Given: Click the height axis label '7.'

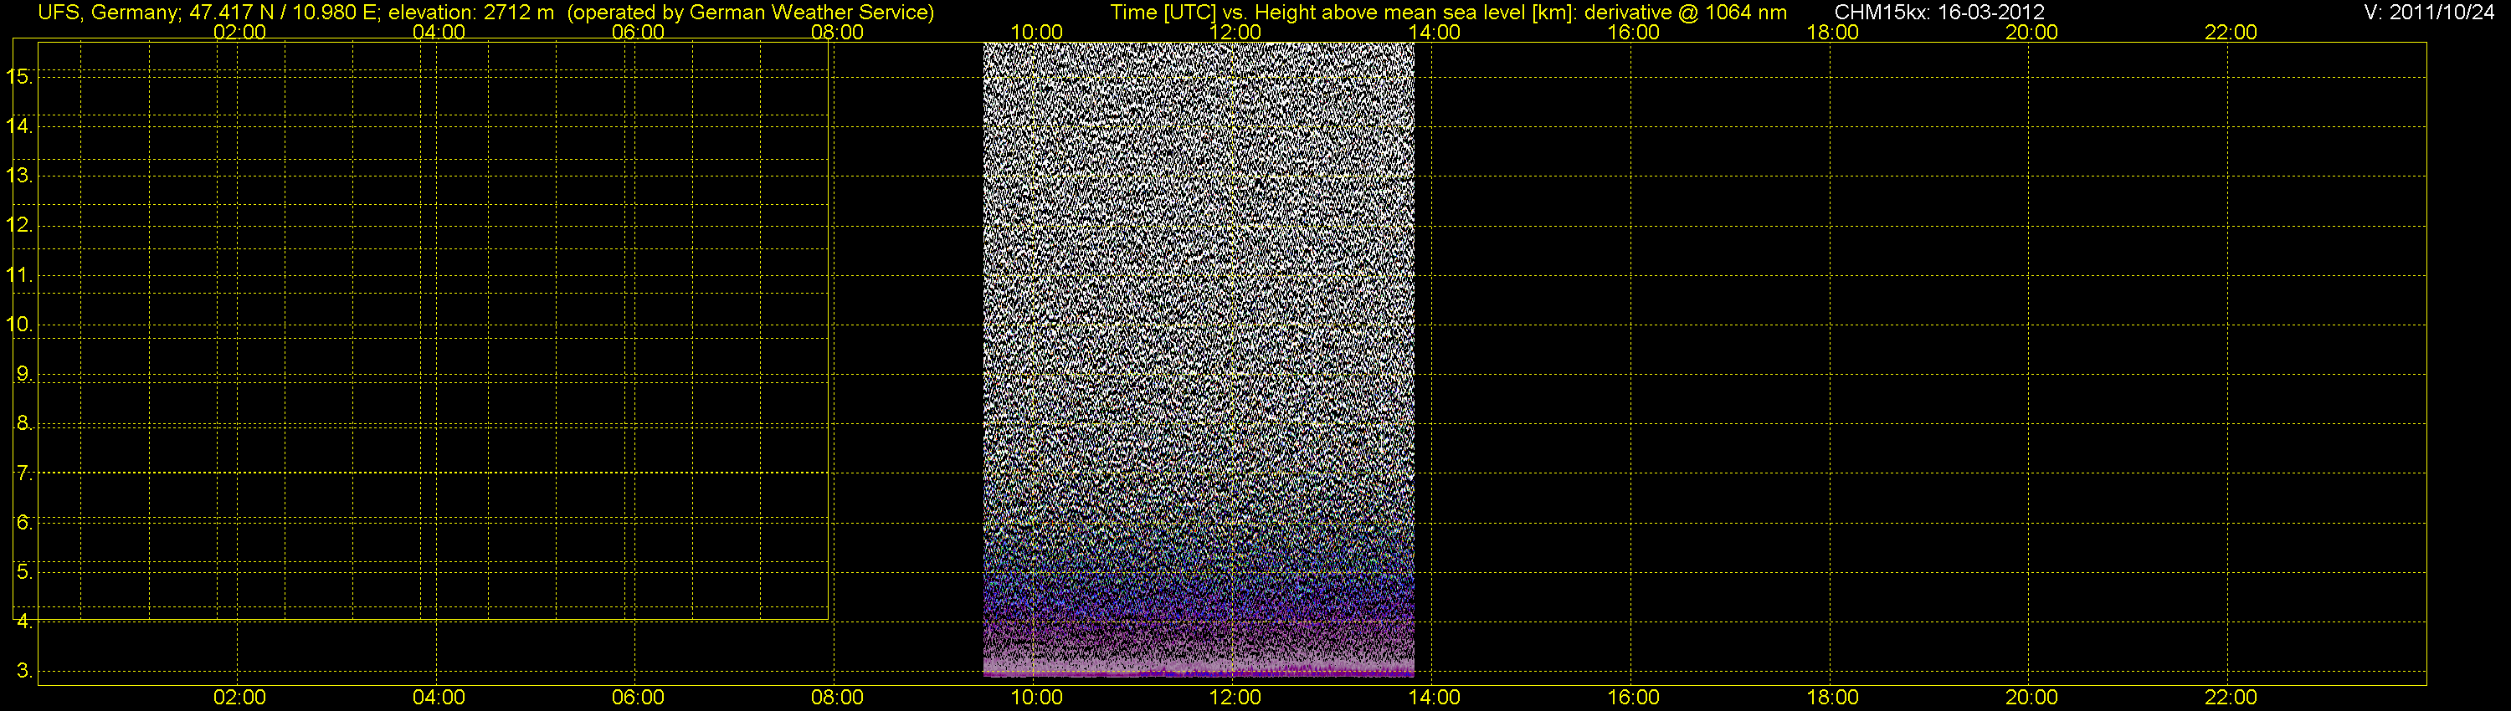Looking at the screenshot, I should pos(23,473).
